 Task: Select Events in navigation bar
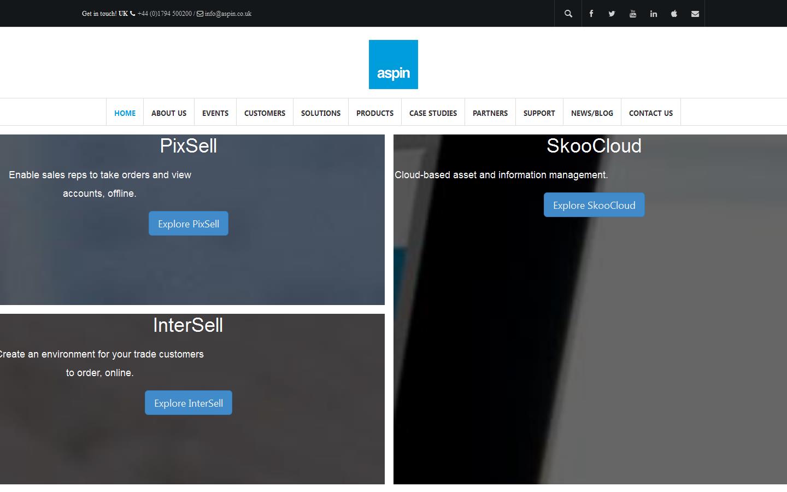215,113
